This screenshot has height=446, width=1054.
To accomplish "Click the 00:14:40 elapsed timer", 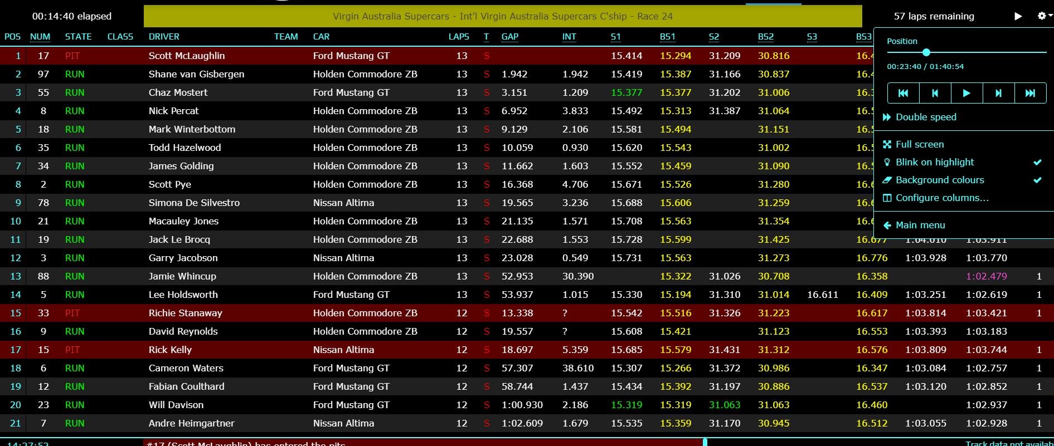I will coord(72,16).
